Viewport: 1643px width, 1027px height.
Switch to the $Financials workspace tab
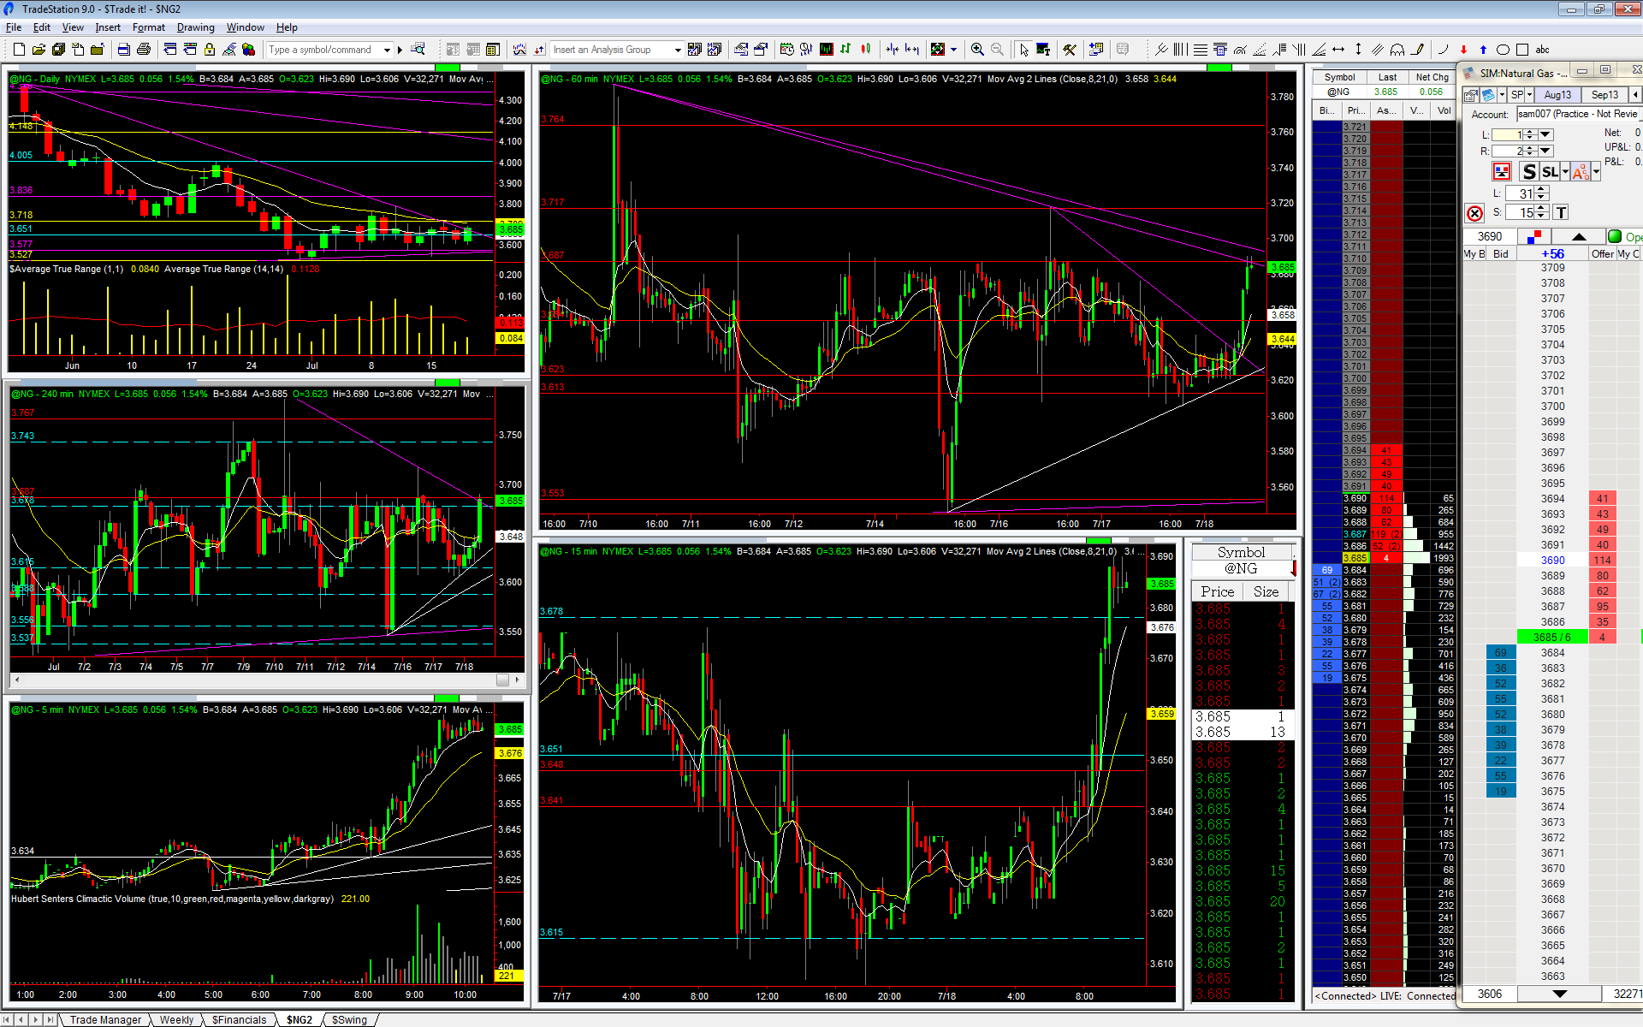pos(239,1019)
